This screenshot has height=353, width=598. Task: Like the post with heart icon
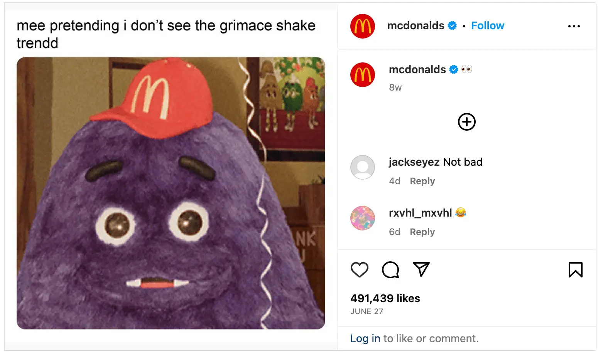point(359,269)
